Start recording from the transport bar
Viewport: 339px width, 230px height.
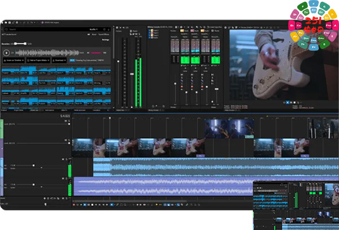click(x=74, y=205)
